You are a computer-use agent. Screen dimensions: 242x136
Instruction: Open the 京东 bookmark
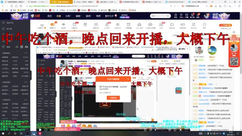pos(45,10)
